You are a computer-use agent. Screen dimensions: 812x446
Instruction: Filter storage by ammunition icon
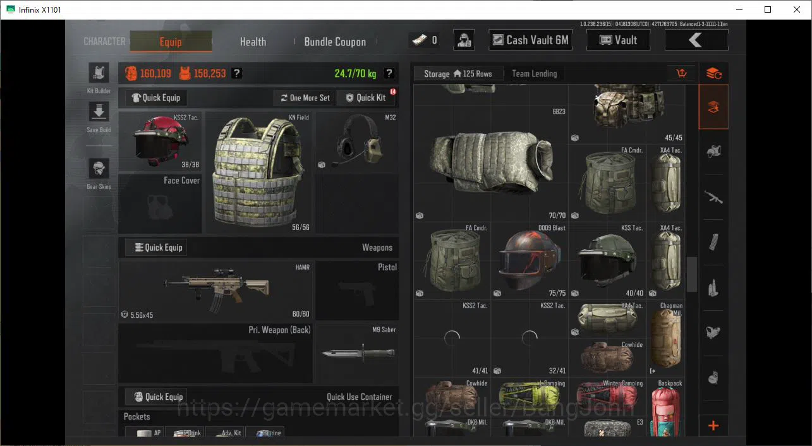click(713, 288)
